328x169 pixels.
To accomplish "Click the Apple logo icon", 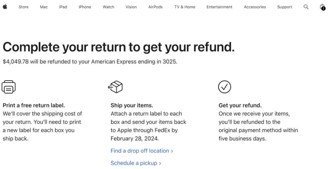I will (5, 7).
